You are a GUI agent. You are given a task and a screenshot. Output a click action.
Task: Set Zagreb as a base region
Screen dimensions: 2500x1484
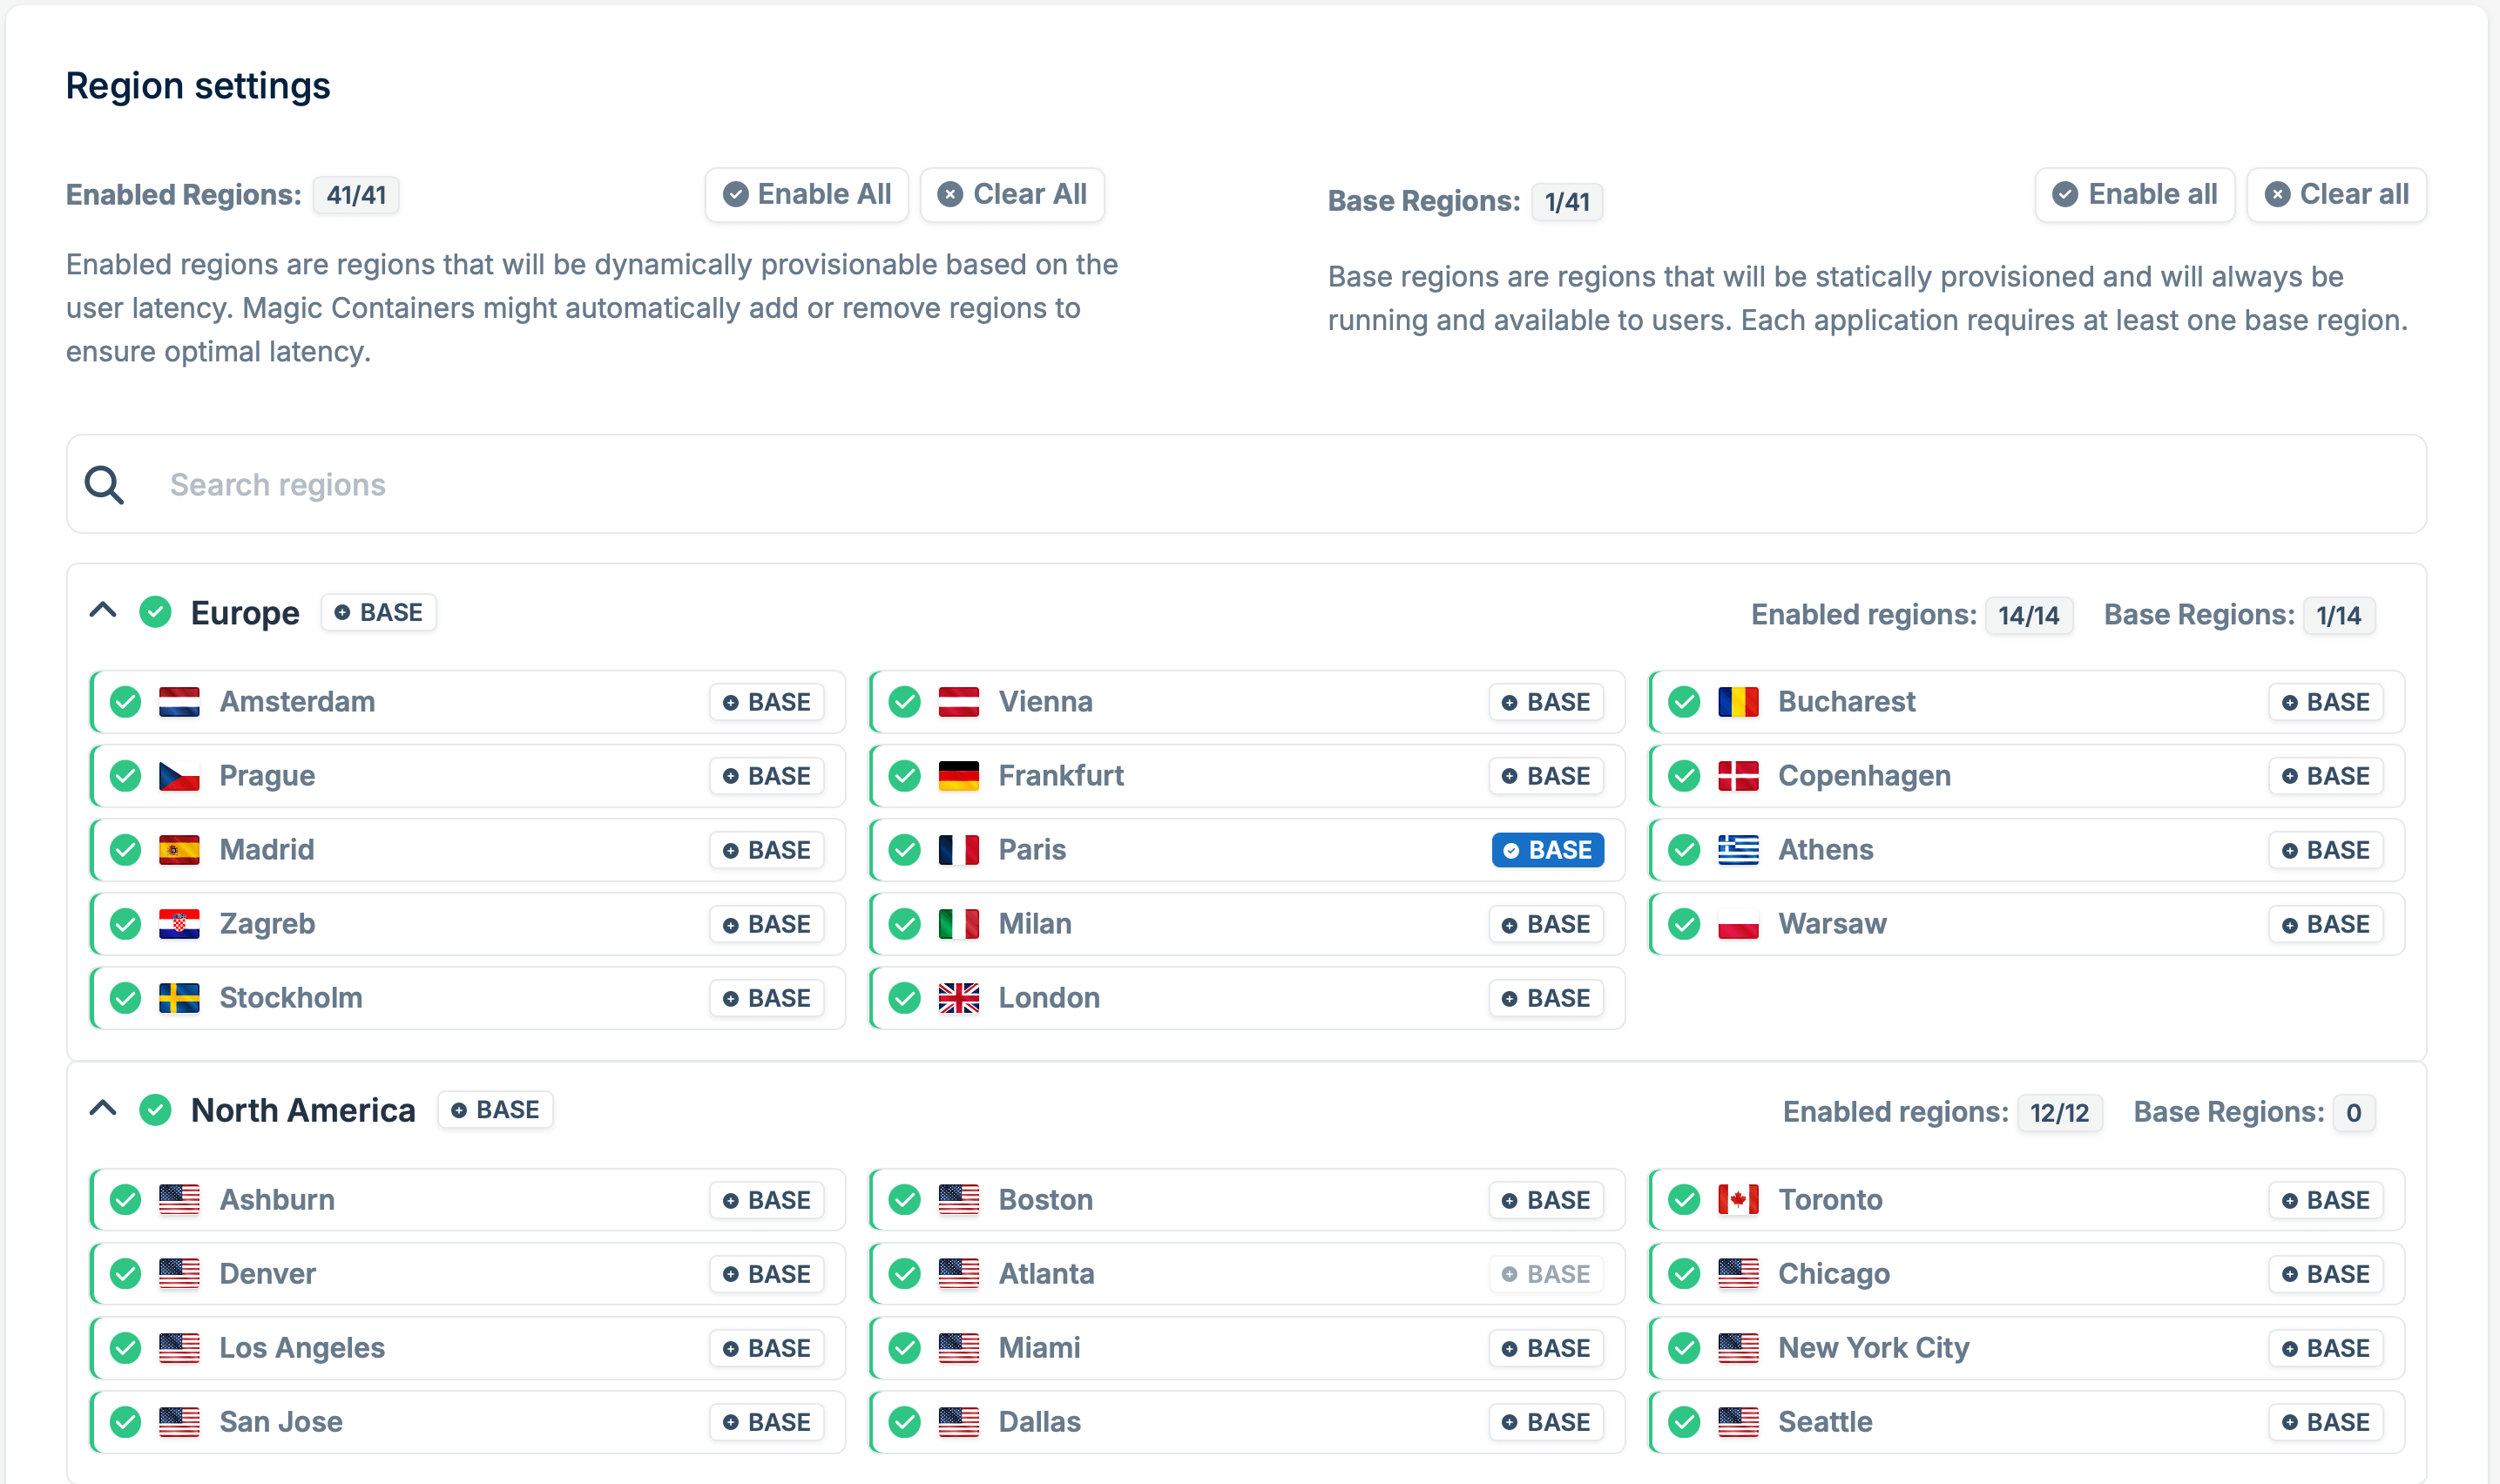[x=767, y=924]
